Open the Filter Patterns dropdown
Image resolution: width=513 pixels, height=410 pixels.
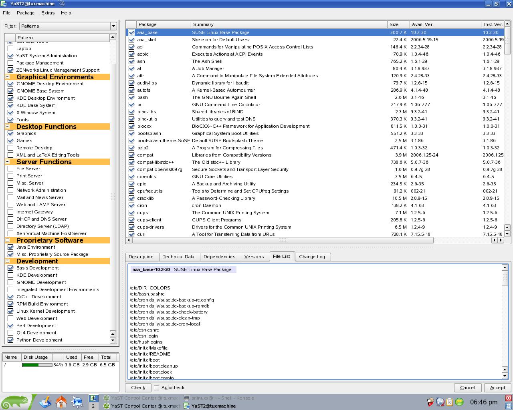click(68, 26)
